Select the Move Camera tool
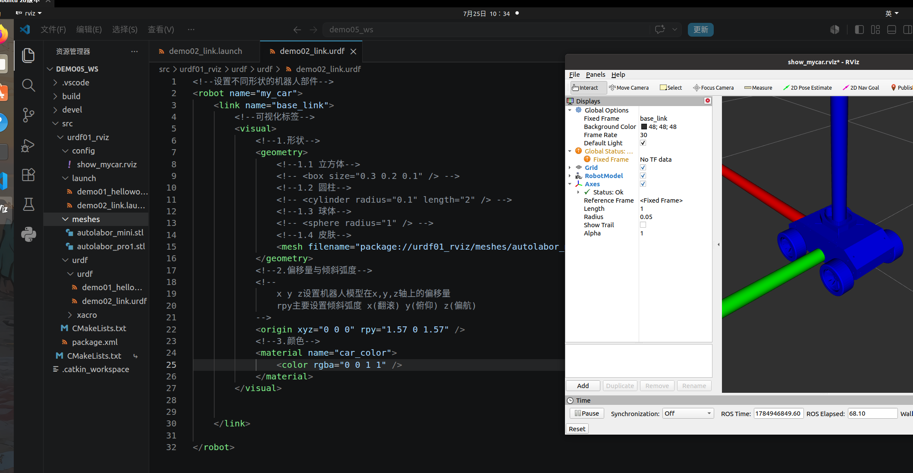The image size is (913, 473). [629, 88]
